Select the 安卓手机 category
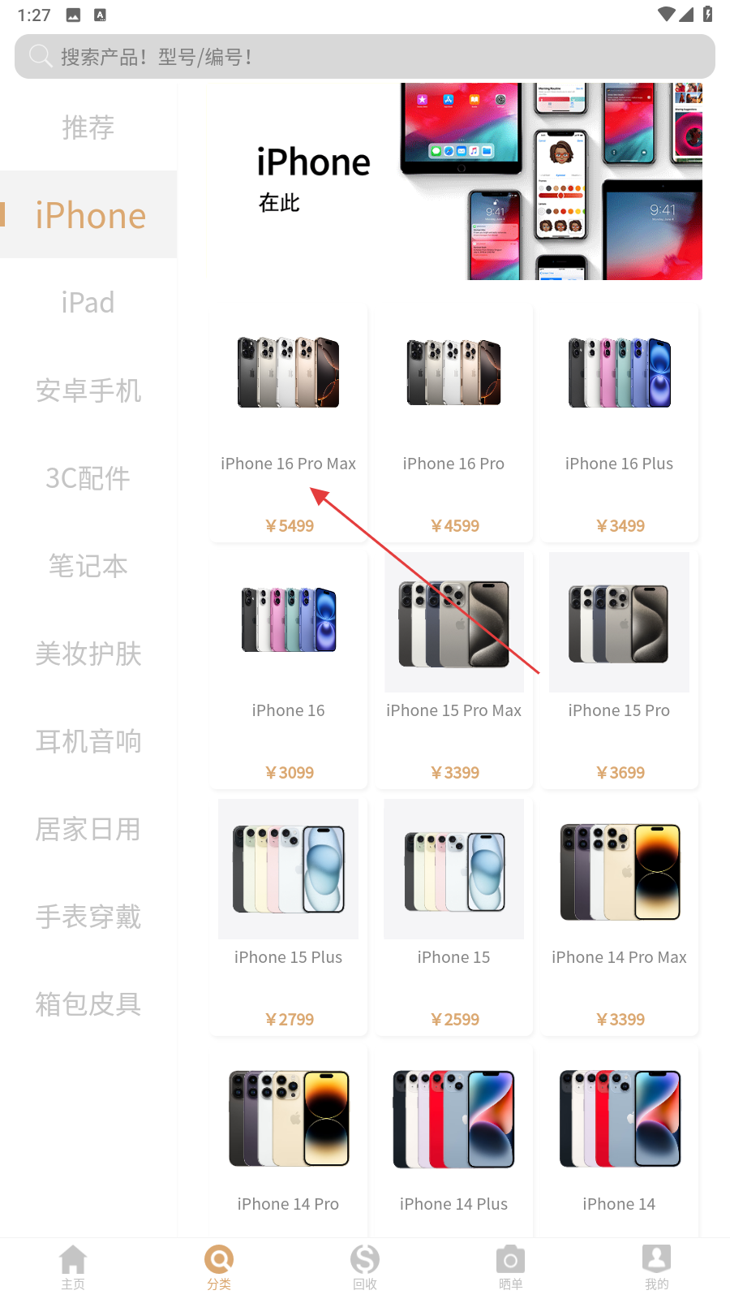The image size is (730, 1299). 88,391
